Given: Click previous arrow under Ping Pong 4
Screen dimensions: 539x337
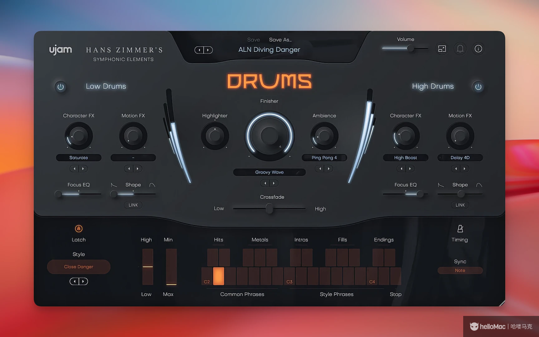Looking at the screenshot, I should 320,168.
